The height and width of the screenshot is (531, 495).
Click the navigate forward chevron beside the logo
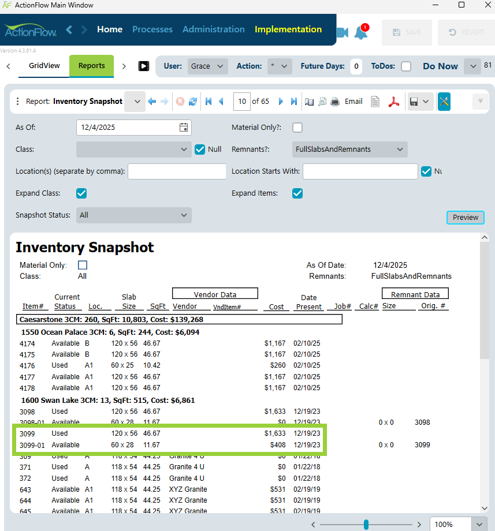coord(84,30)
